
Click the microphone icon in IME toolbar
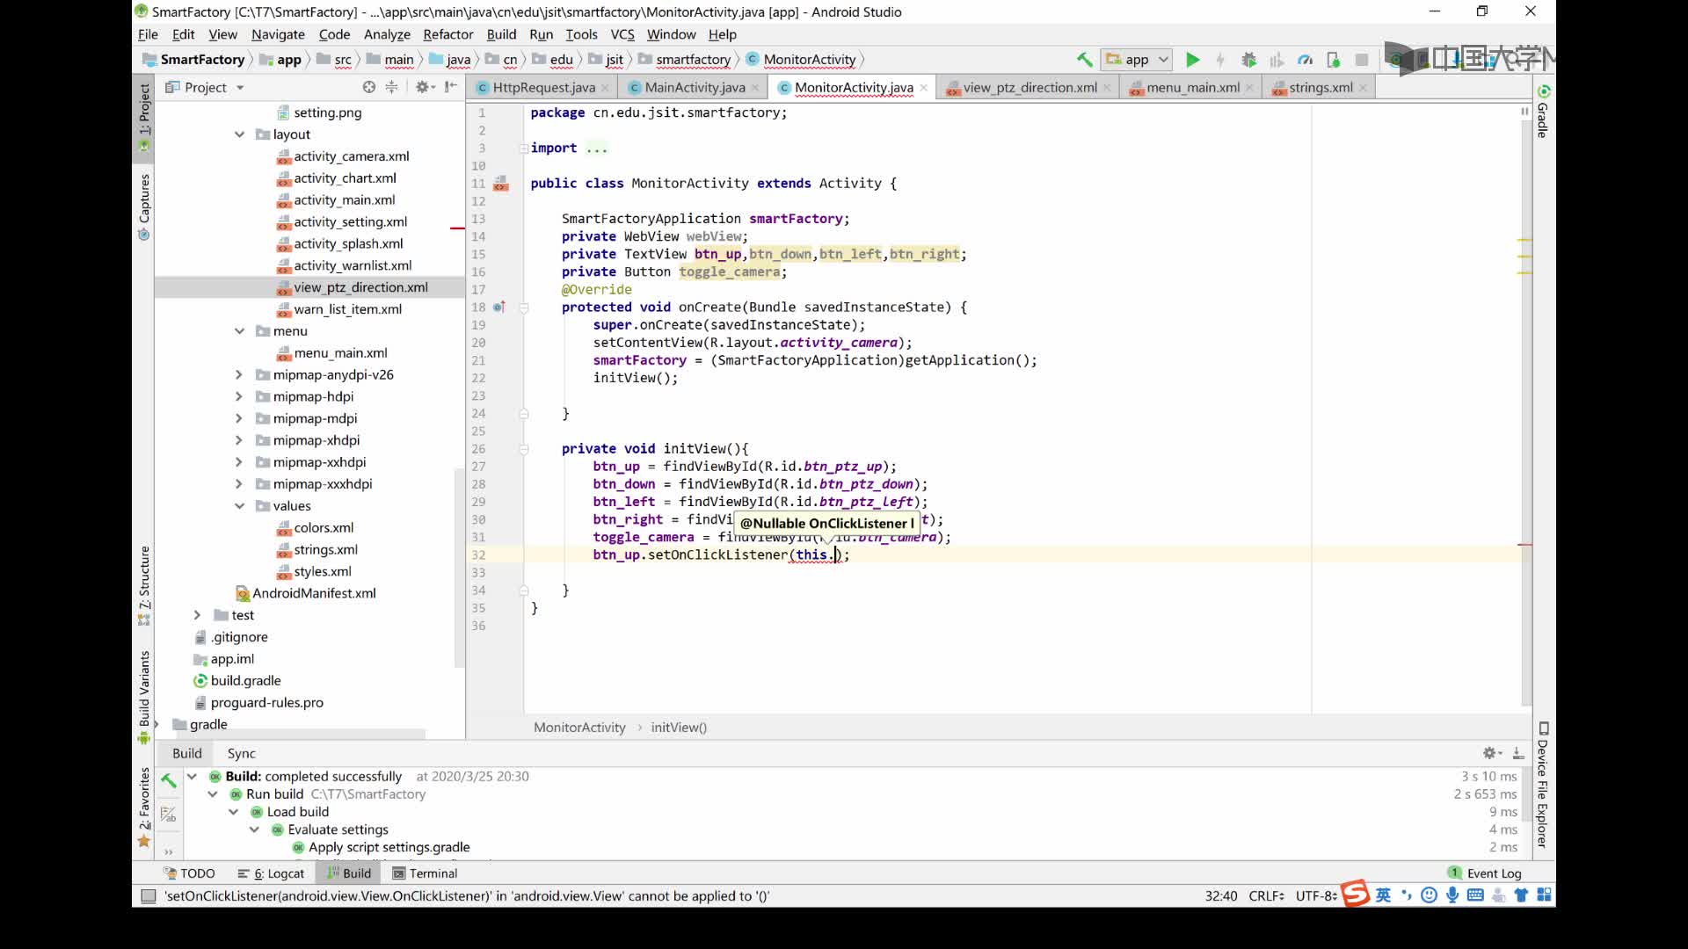(x=1452, y=895)
